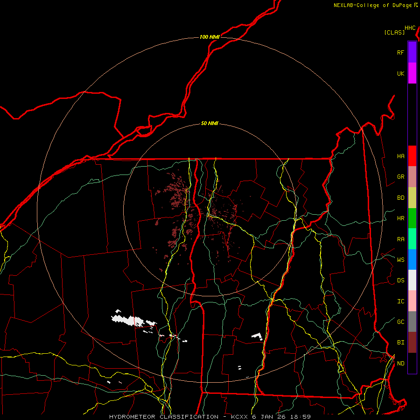
Task: Click the 100 NMI range ring label
Action: tap(210, 37)
